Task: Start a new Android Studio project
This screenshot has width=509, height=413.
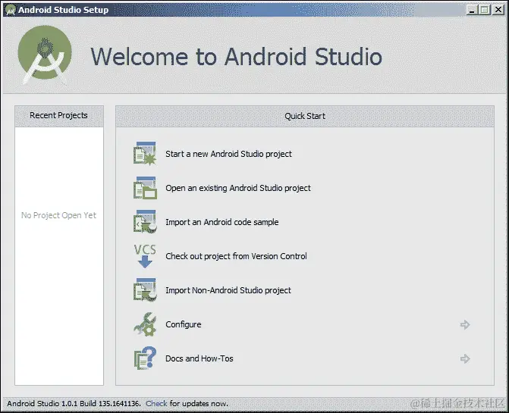Action: coord(228,154)
